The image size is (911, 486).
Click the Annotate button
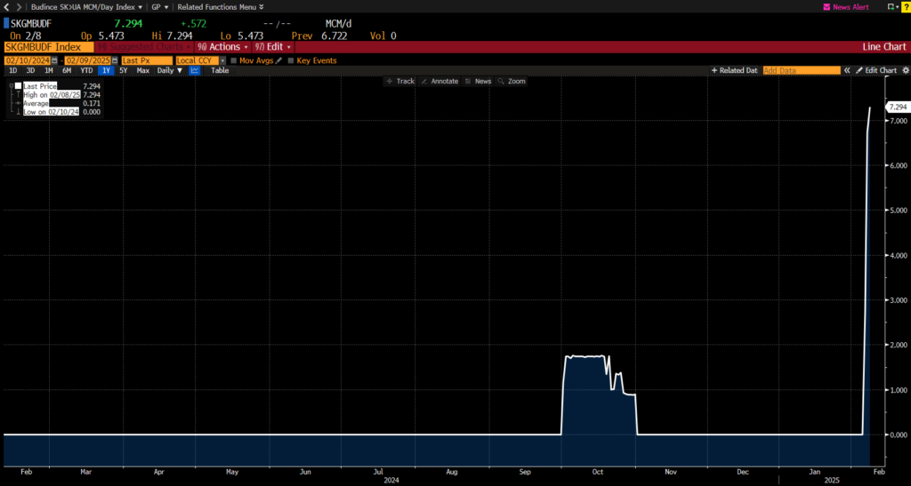(x=439, y=81)
